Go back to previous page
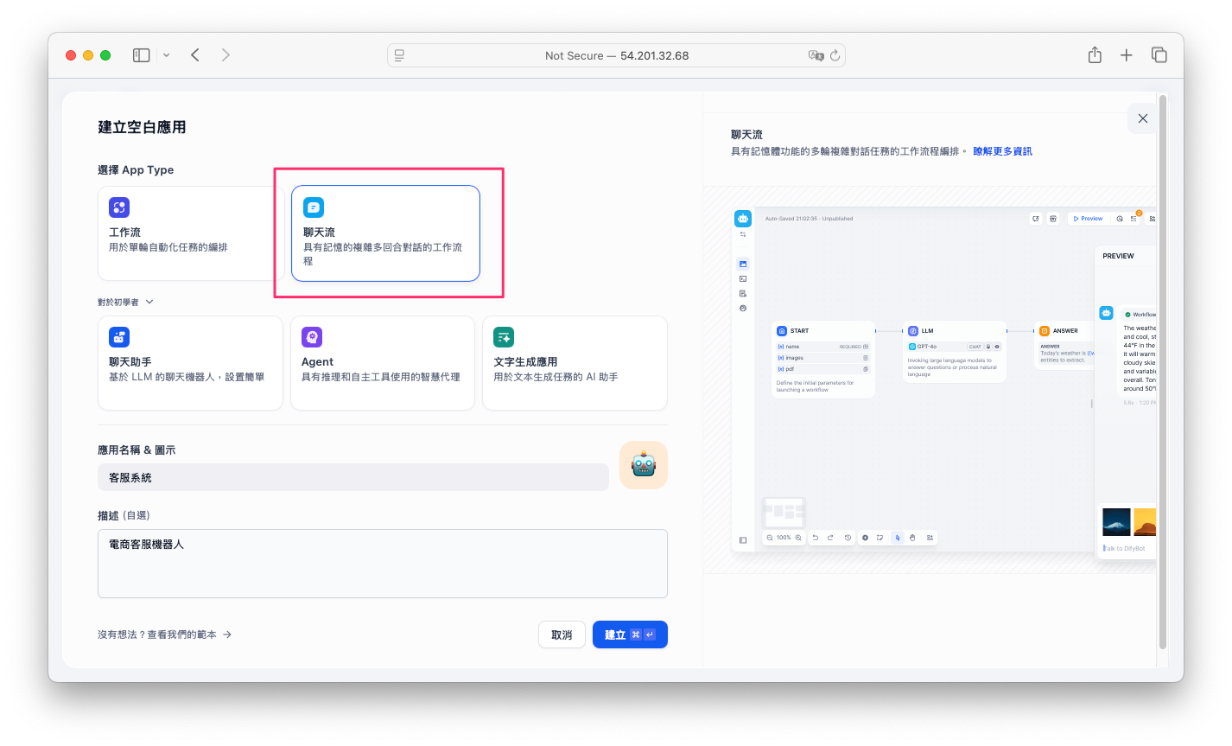This screenshot has height=746, width=1232. pos(195,55)
